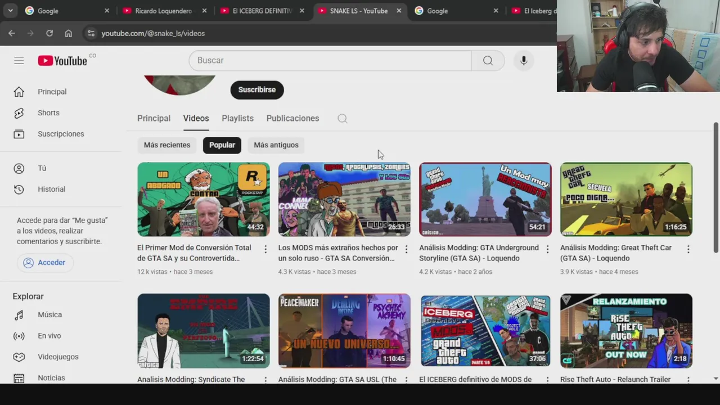Open the Rise Theft Auto 2:18 thumbnail
720x405 pixels.
pyautogui.click(x=626, y=331)
